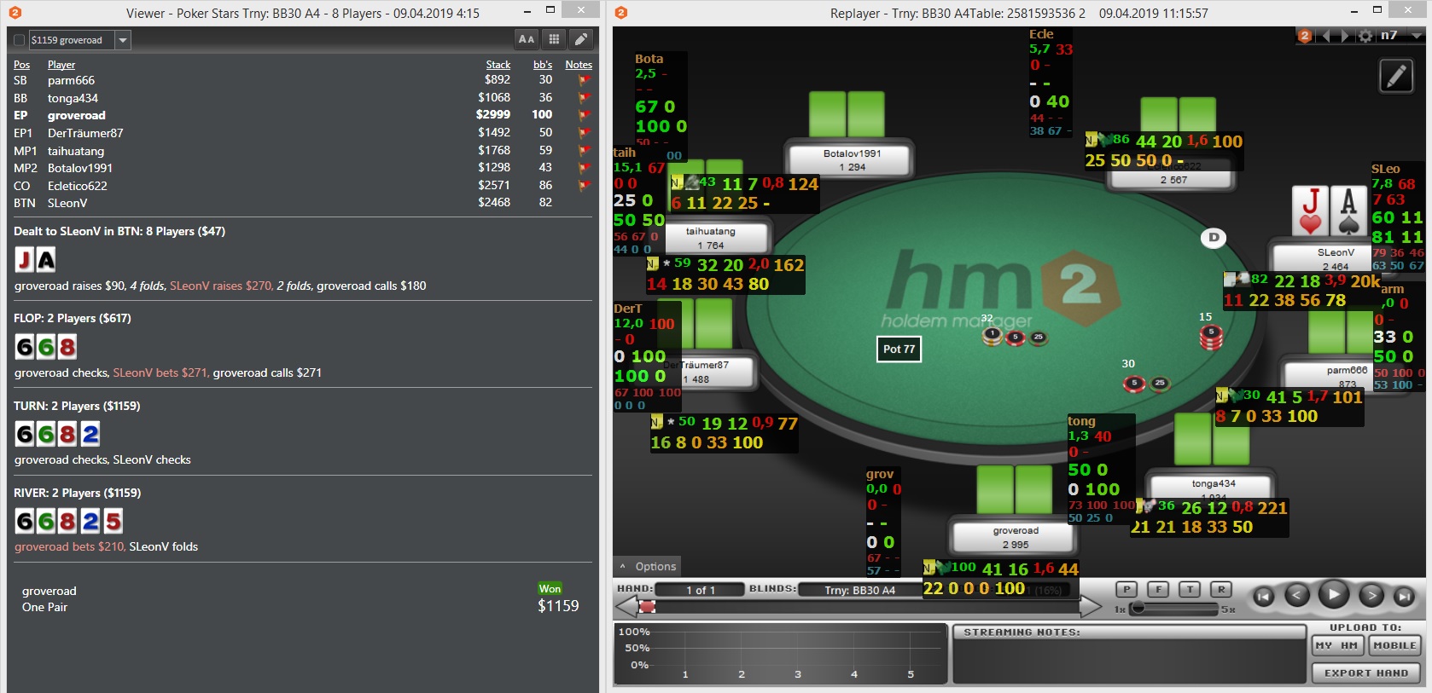
Task: Click the Botalov1991 seat plate on the table
Action: pos(851,160)
